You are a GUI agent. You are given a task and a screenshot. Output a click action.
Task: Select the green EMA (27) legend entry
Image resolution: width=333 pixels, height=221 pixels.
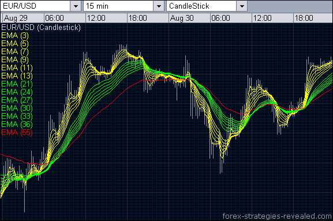(x=17, y=100)
